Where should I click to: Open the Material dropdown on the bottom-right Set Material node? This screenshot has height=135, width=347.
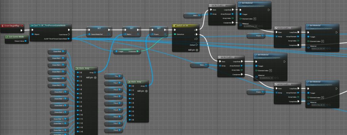(317, 105)
